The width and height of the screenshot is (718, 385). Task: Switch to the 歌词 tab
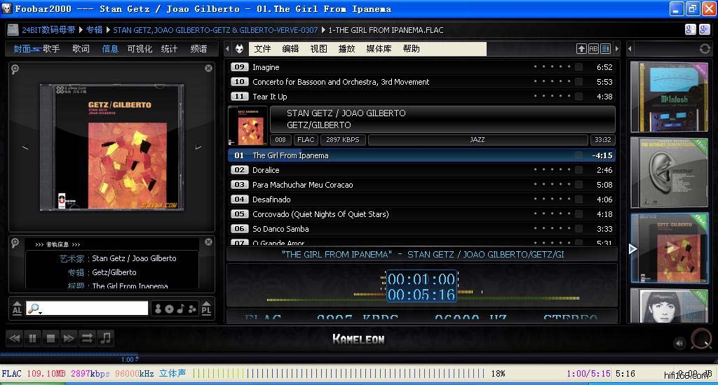click(81, 49)
